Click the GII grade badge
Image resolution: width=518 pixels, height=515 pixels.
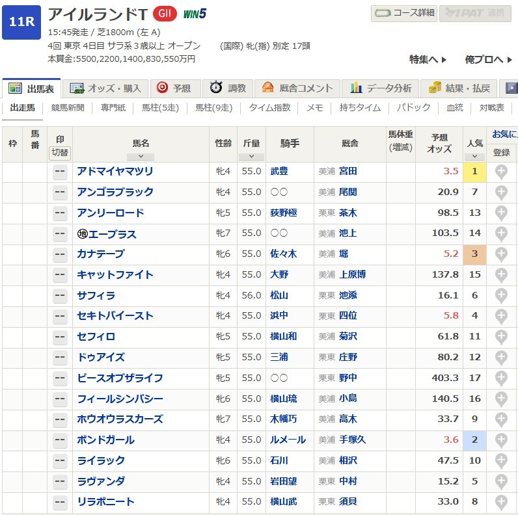point(165,14)
